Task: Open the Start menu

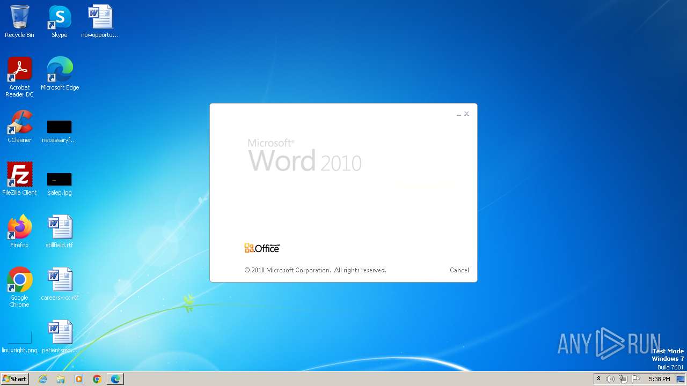Action: point(14,379)
